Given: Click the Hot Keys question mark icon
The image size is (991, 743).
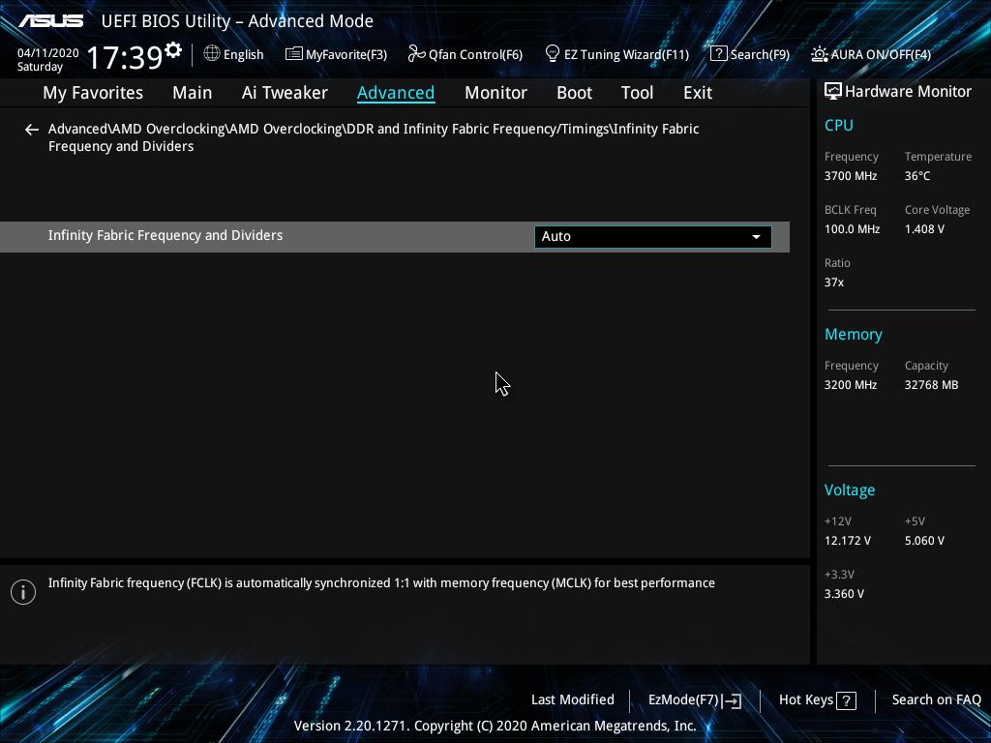Looking at the screenshot, I should 846,700.
